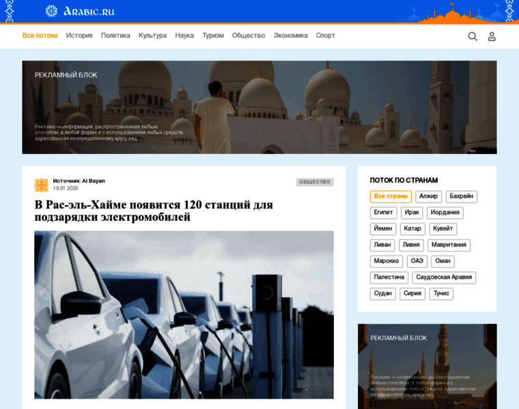Open the Ras Al Khaimah charging stations headline

[154, 211]
